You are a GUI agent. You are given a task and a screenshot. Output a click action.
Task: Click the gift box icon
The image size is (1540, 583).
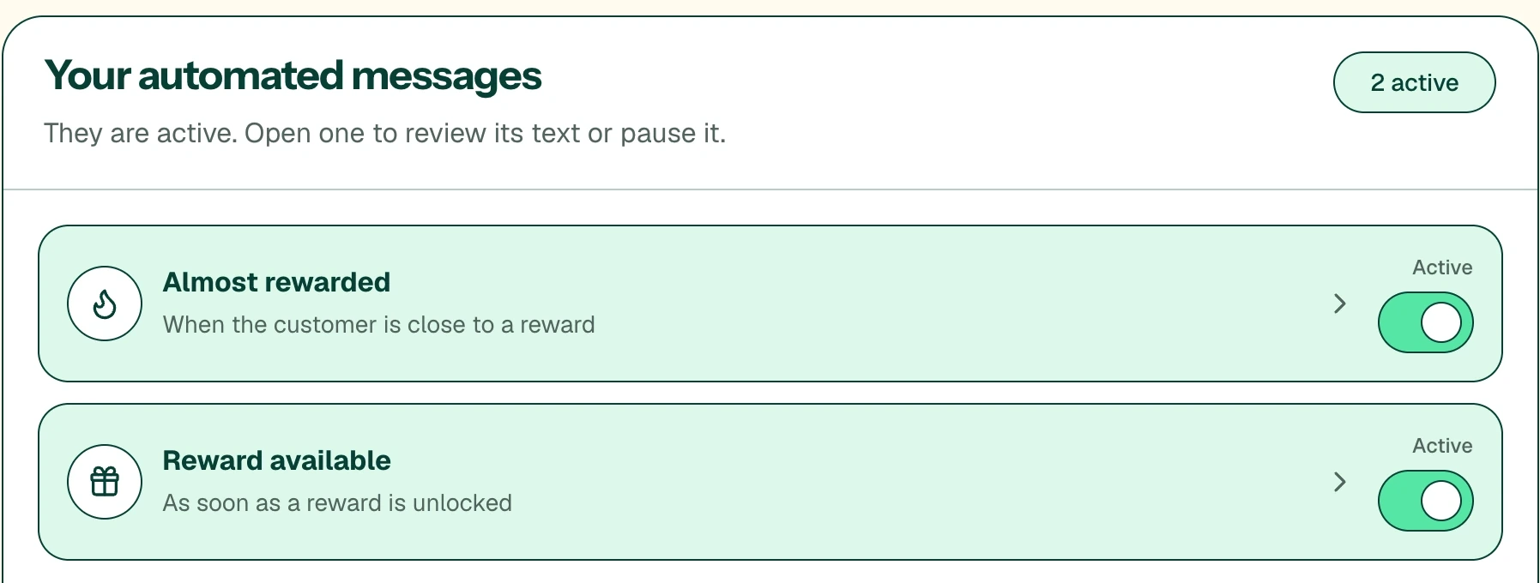105,482
